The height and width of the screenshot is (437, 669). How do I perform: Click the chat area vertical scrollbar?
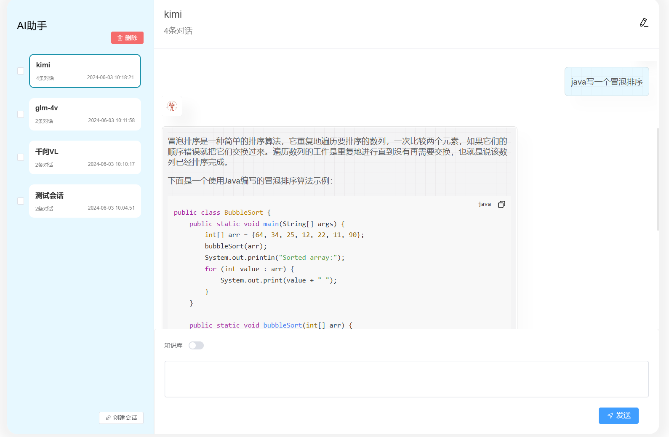658,180
